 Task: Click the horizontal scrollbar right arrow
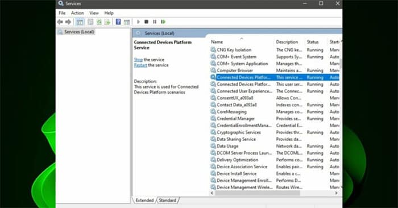336,193
